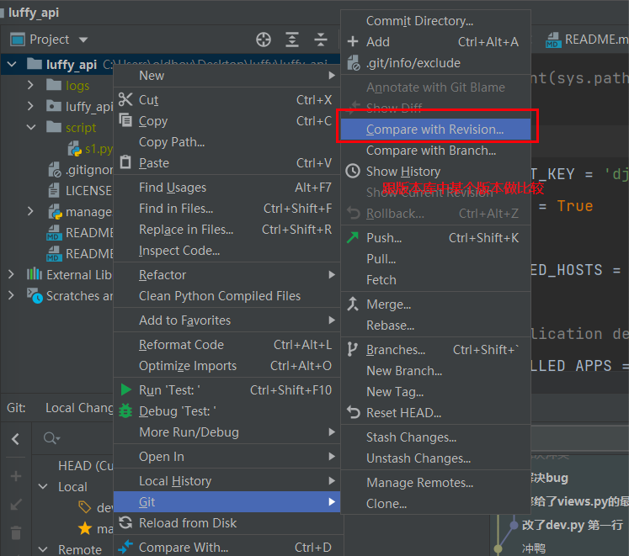Click the Reset HEAD... undo icon
The height and width of the screenshot is (556, 629).
[354, 412]
